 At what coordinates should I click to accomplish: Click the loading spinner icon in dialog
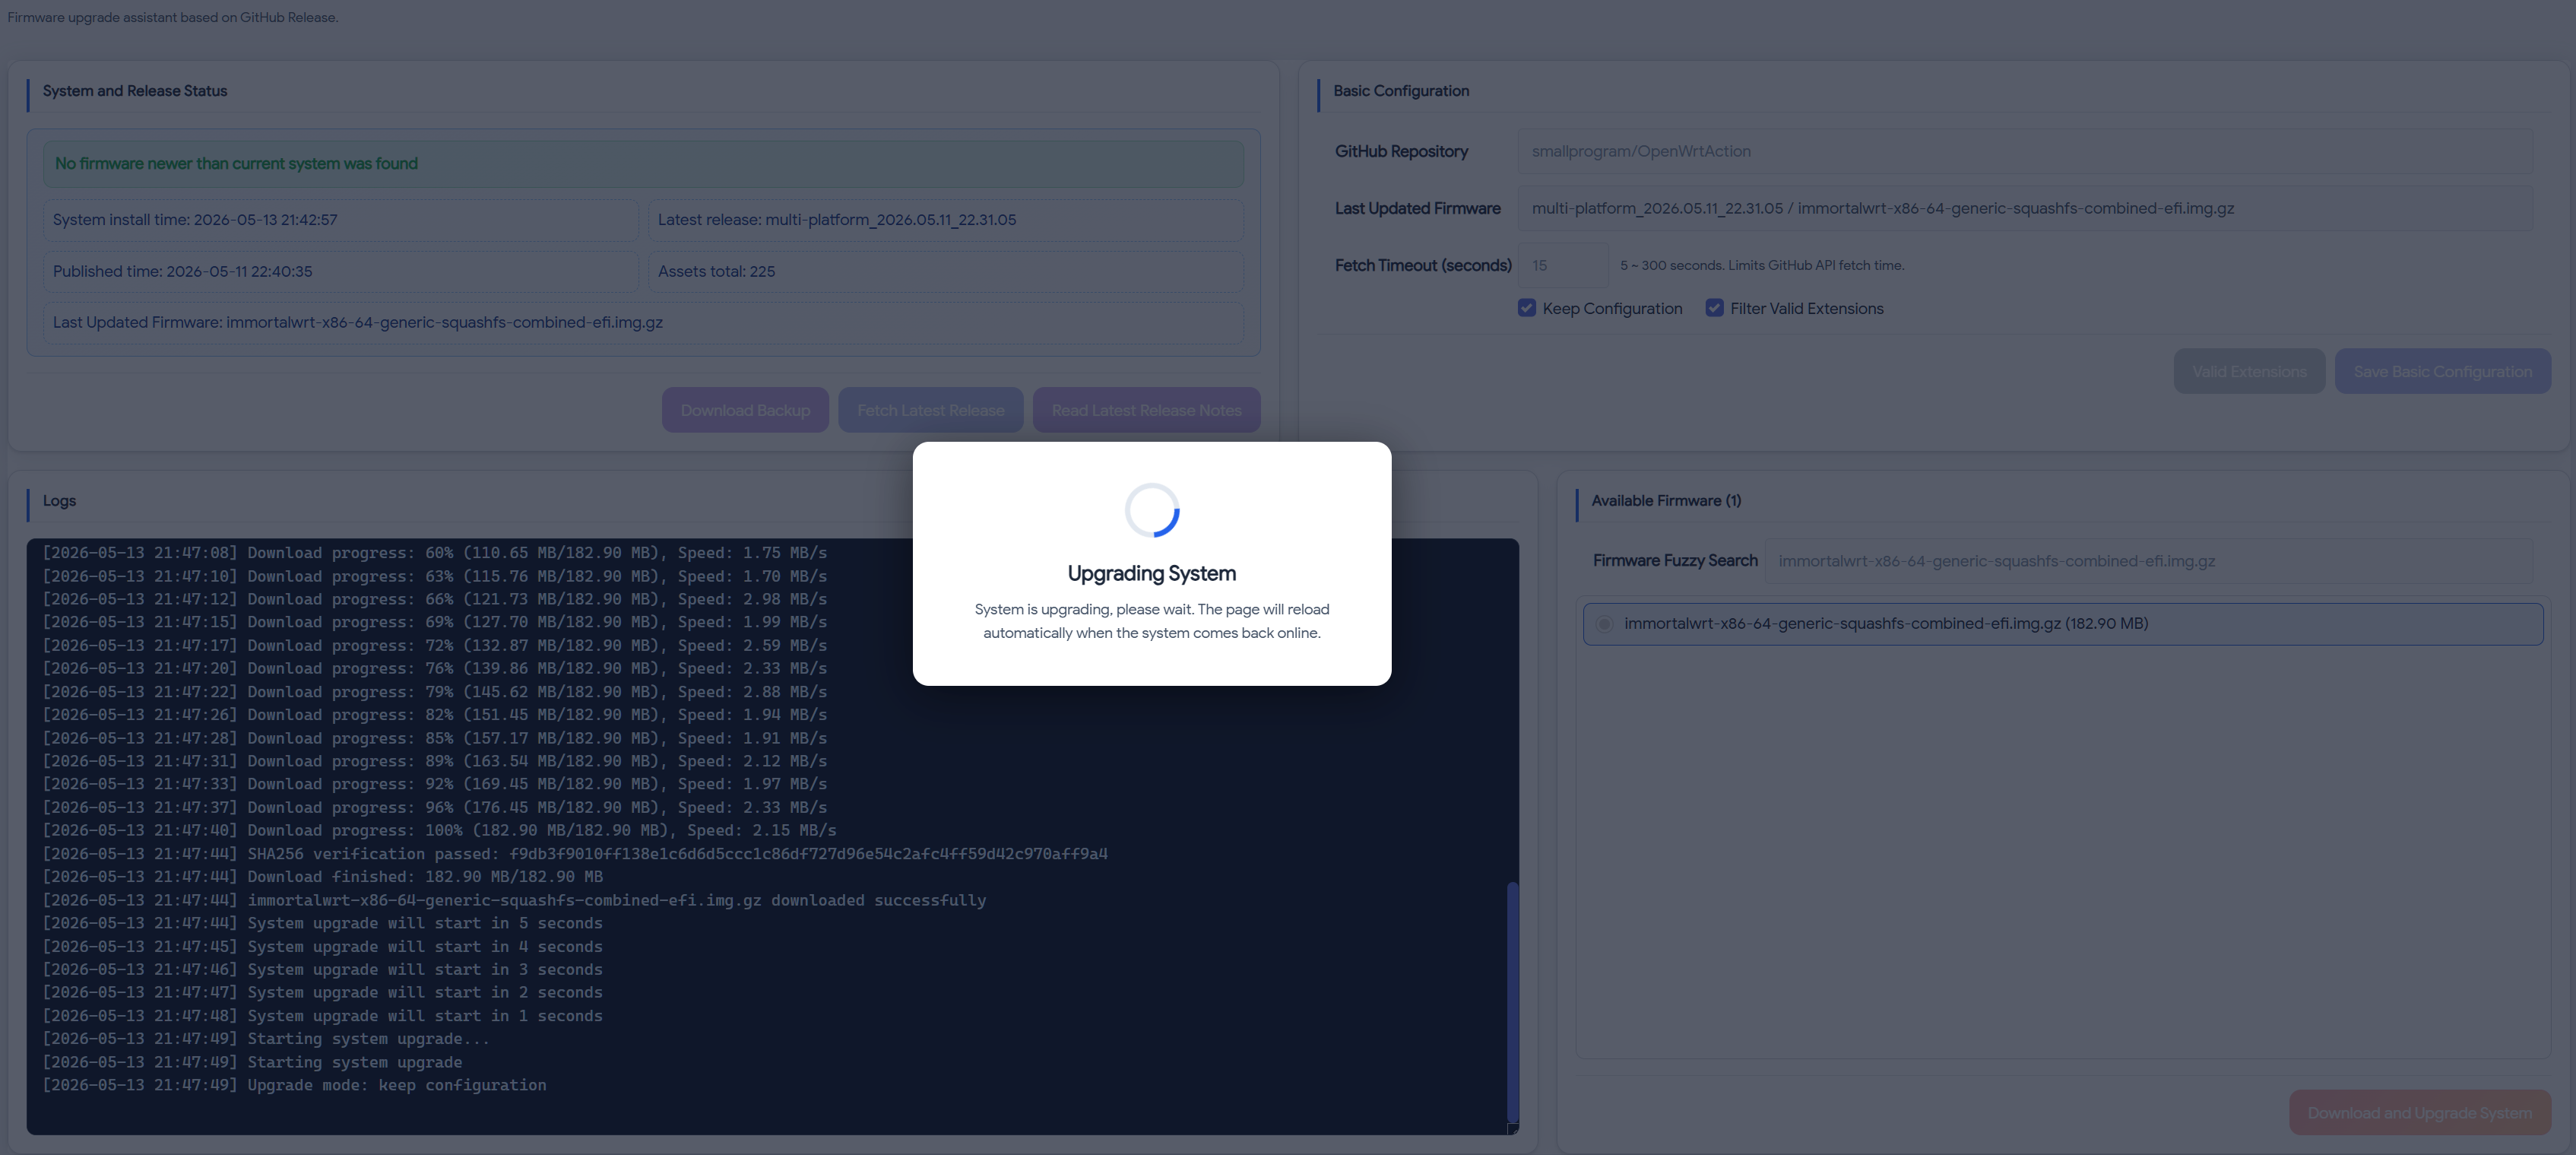pyautogui.click(x=1152, y=510)
